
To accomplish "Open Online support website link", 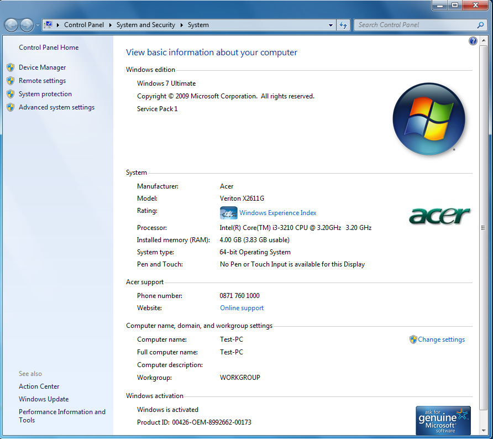I will (x=242, y=308).
